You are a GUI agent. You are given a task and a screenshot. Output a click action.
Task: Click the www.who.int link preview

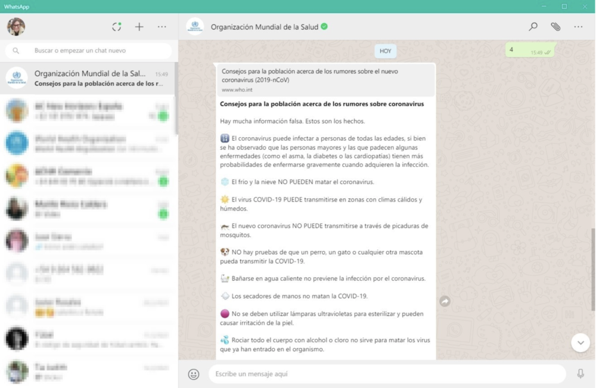325,80
